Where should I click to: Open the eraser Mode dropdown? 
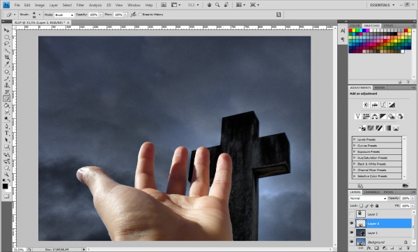64,15
